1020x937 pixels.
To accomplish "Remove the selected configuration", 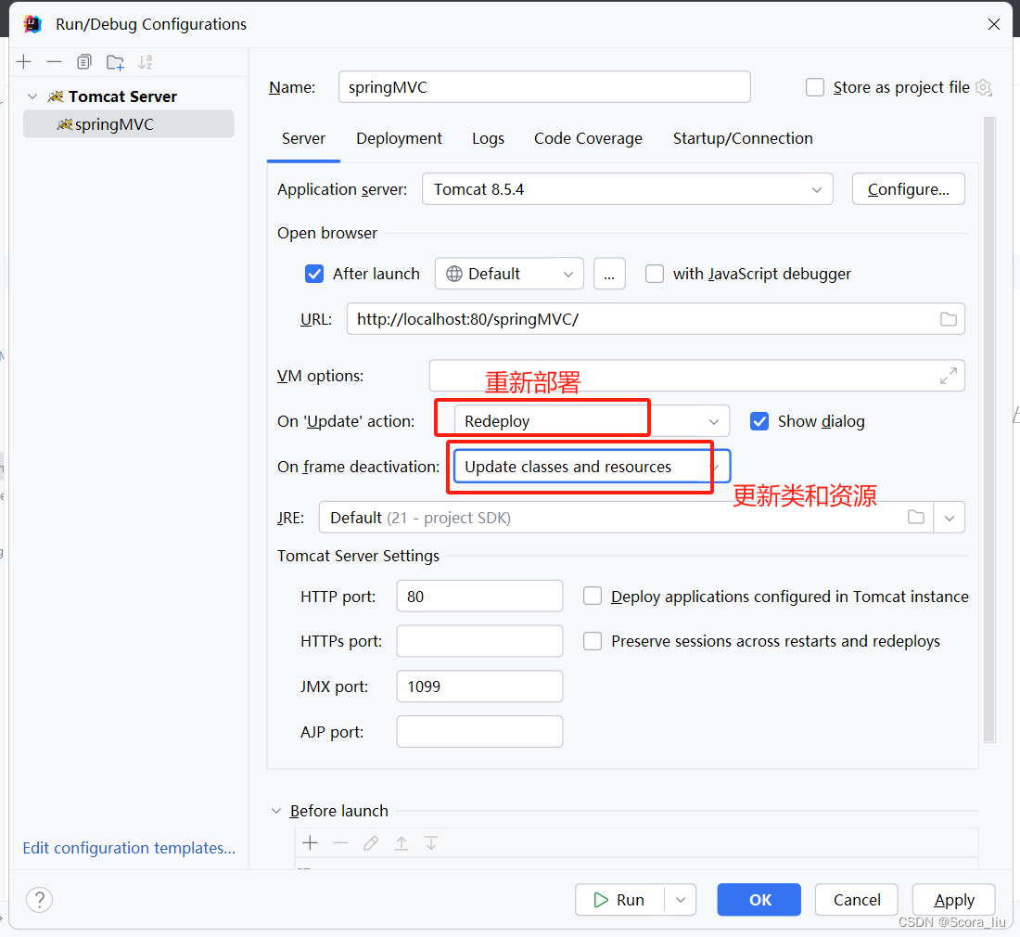I will [54, 62].
